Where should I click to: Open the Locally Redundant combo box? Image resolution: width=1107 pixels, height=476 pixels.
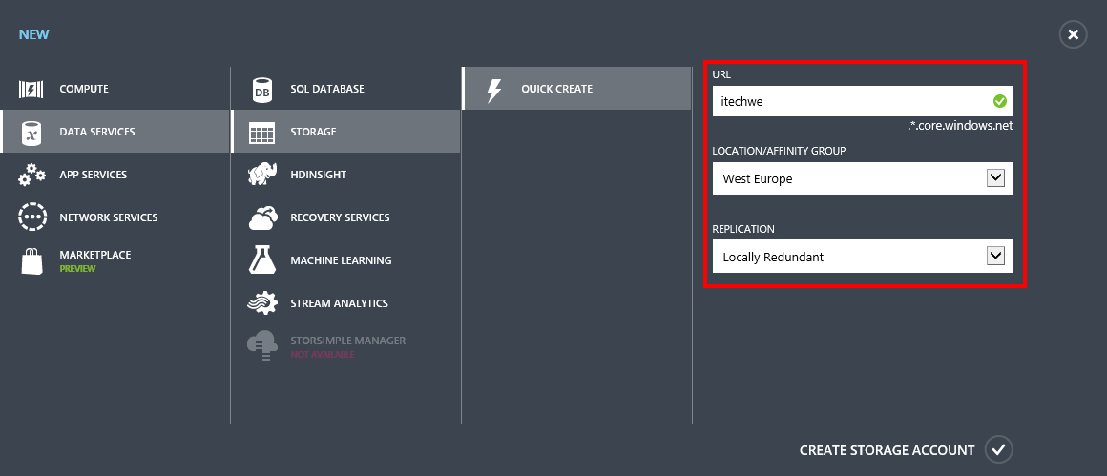[863, 257]
